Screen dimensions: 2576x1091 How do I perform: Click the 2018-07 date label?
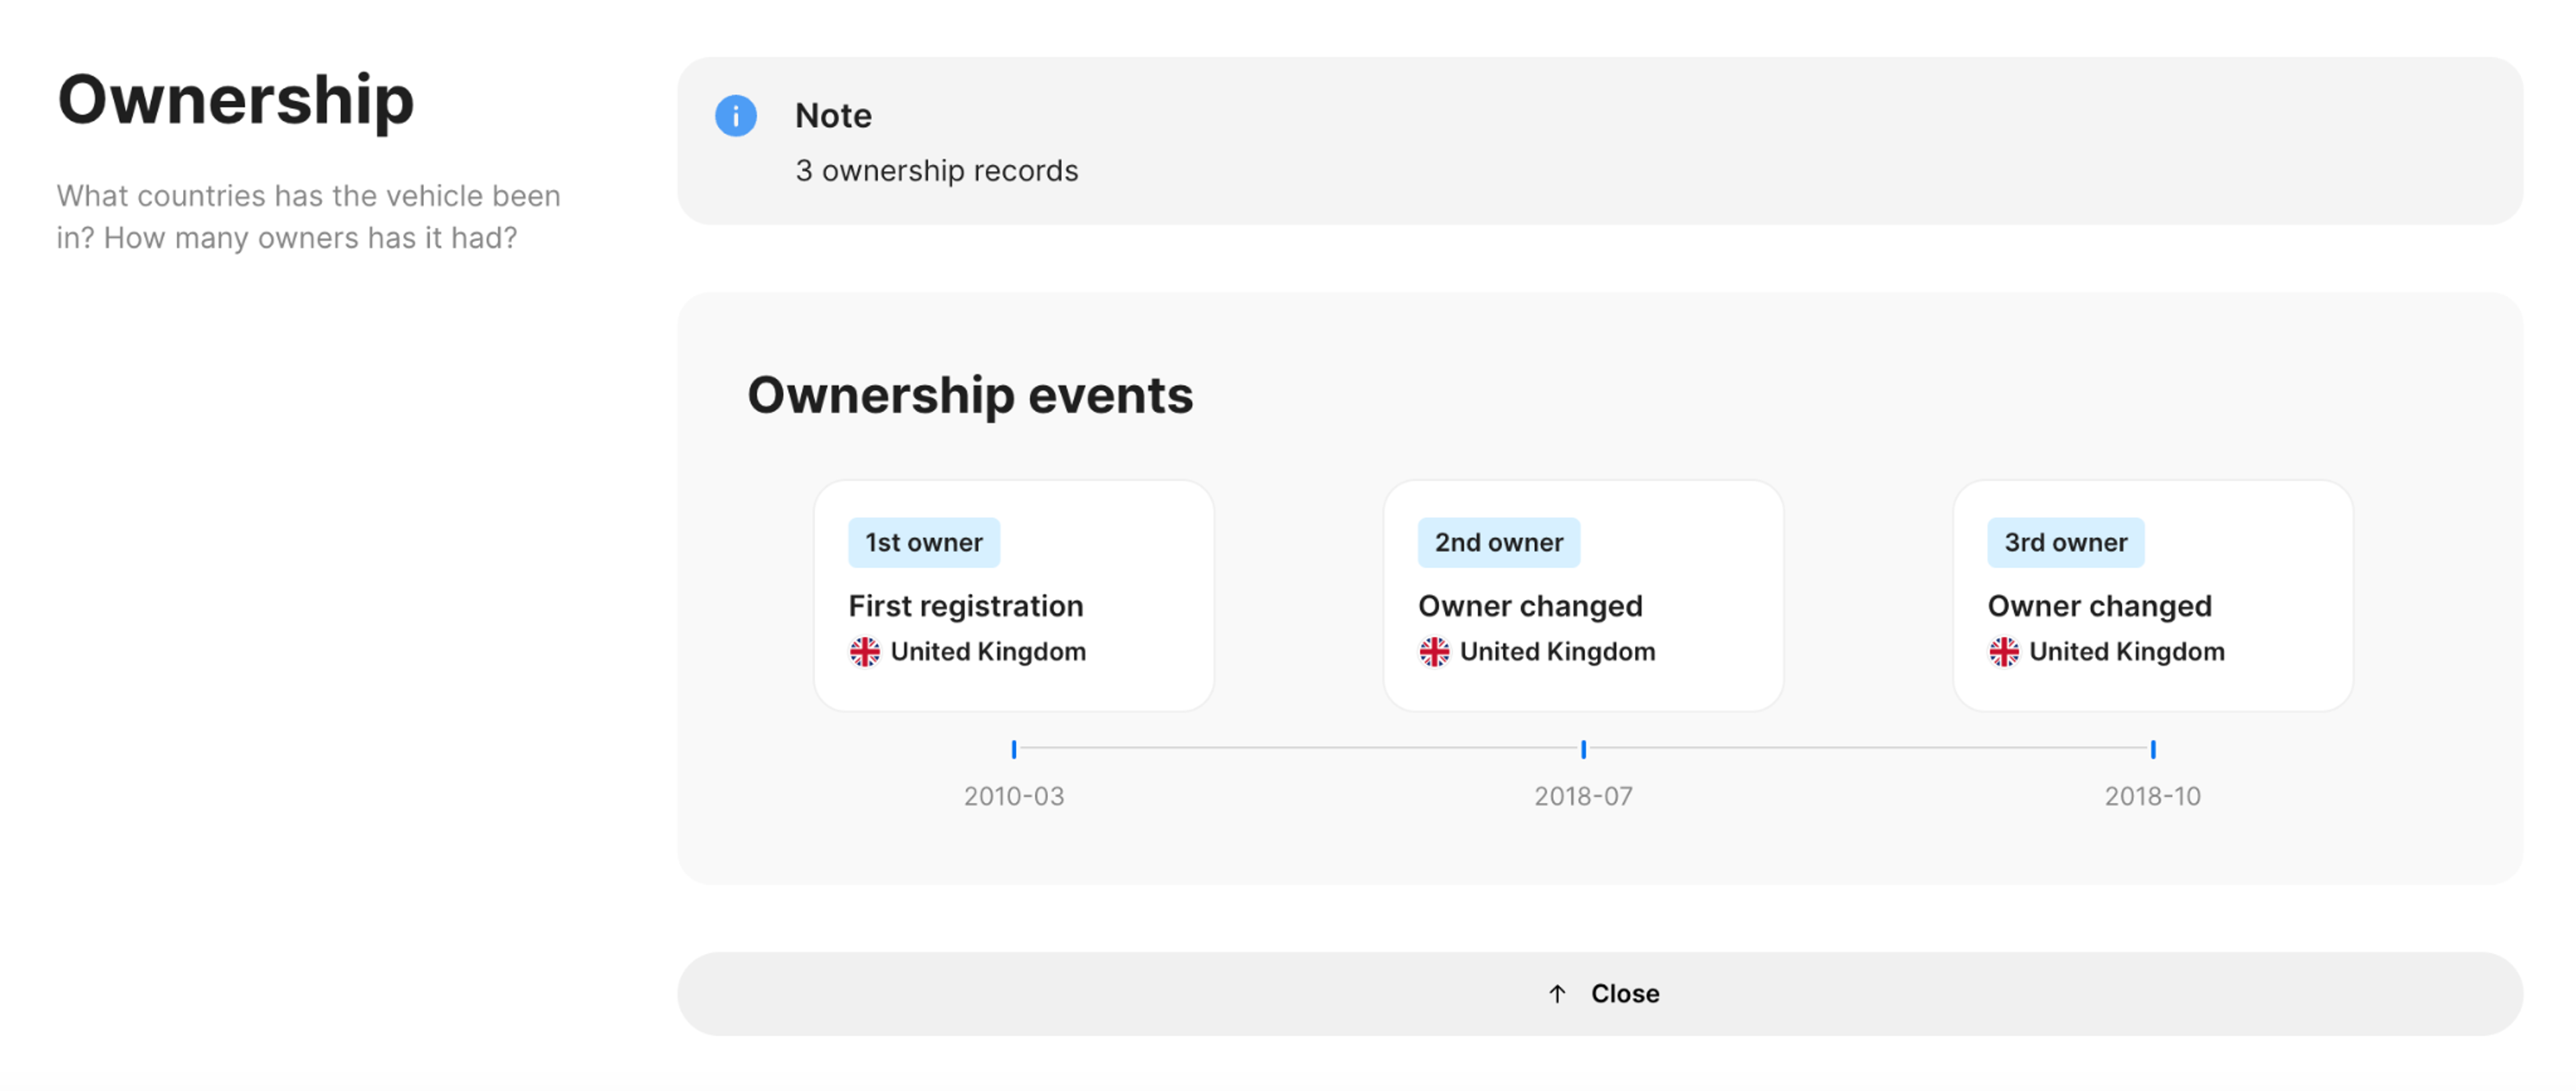pos(1583,797)
